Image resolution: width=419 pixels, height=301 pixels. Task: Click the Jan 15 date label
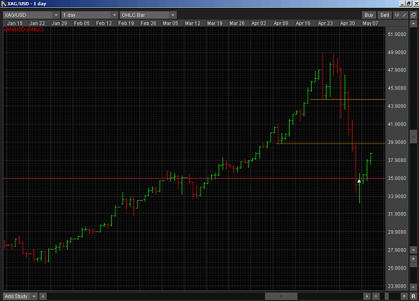[15, 23]
